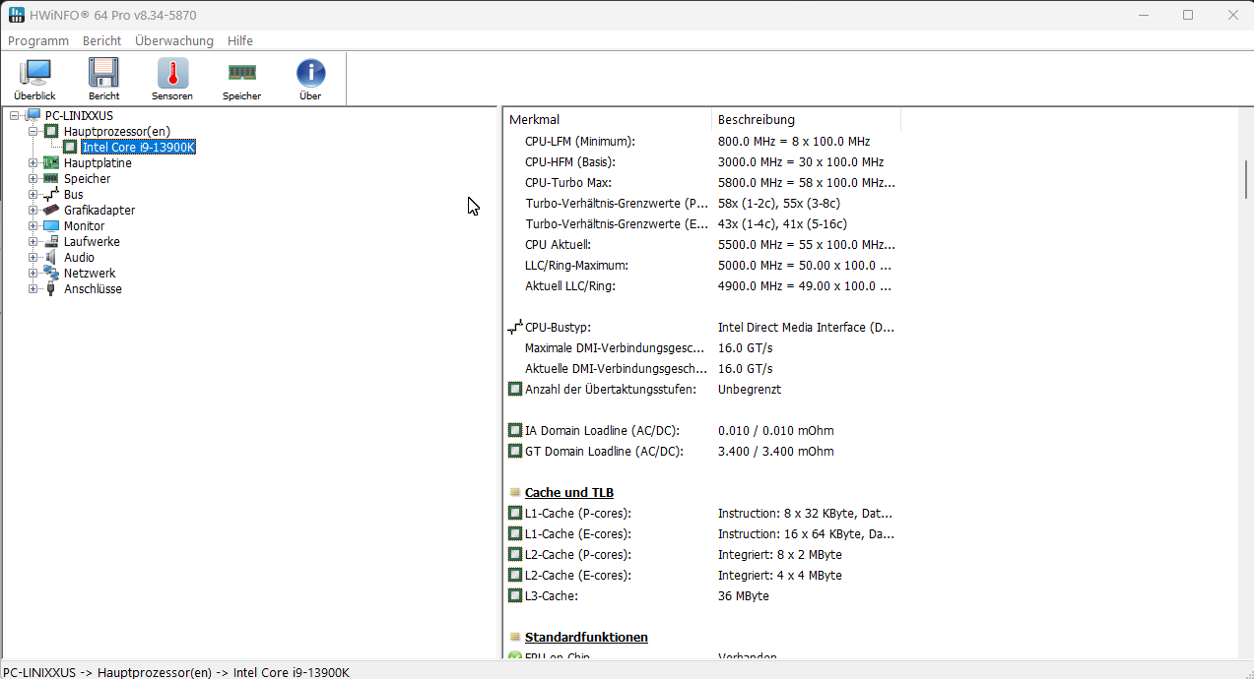1254x679 pixels.
Task: Expand the Anschlüsse tree node
Action: pyautogui.click(x=33, y=288)
